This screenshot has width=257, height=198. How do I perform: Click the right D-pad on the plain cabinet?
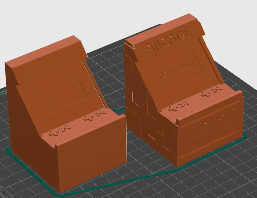click(88, 117)
